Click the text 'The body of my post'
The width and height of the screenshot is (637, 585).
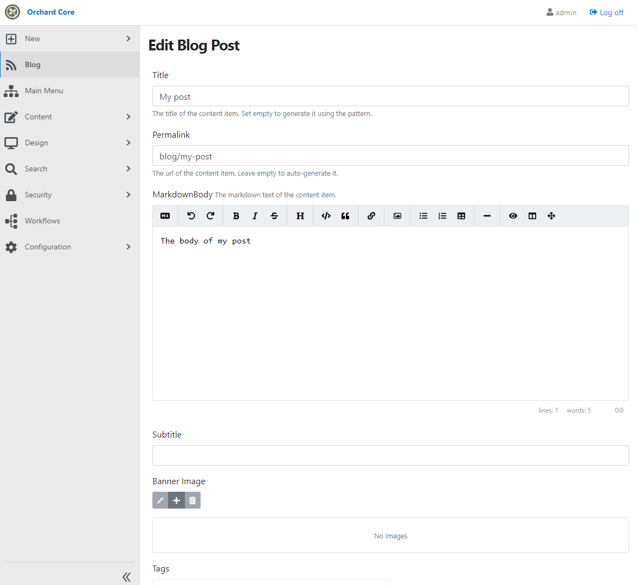tap(205, 241)
